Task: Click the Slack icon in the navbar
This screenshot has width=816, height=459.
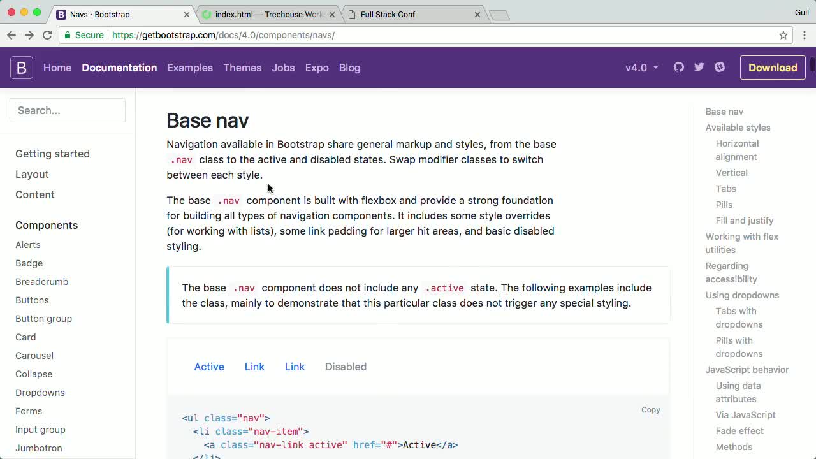Action: coord(720,67)
